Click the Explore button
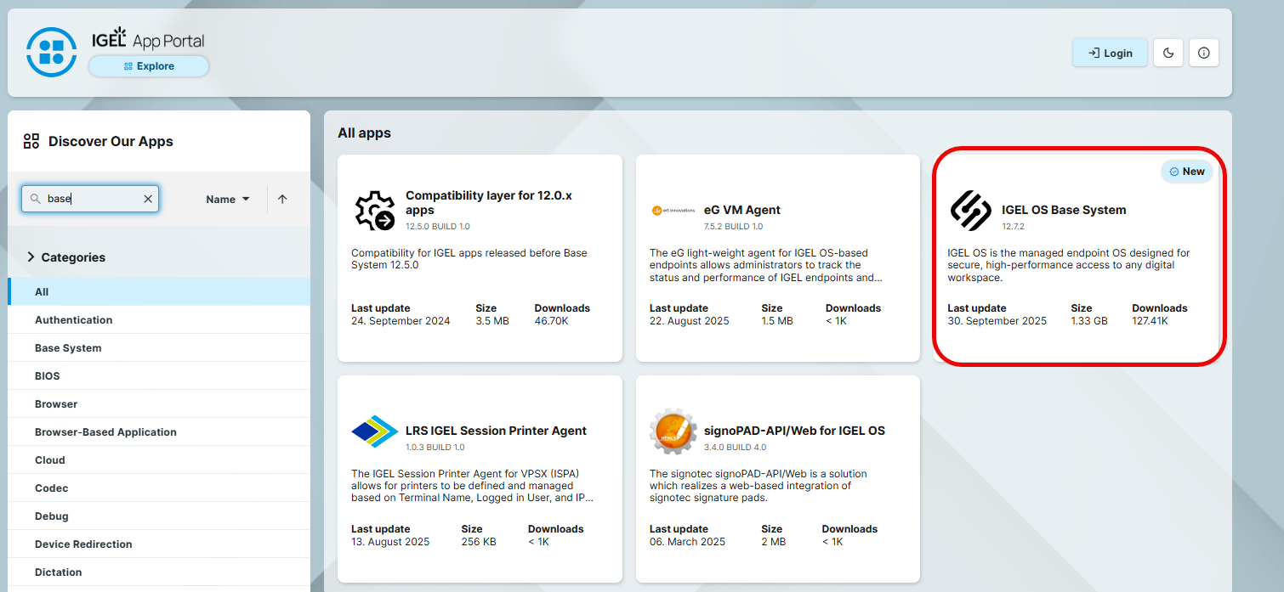Screen dimensions: 1284x592 pos(149,66)
